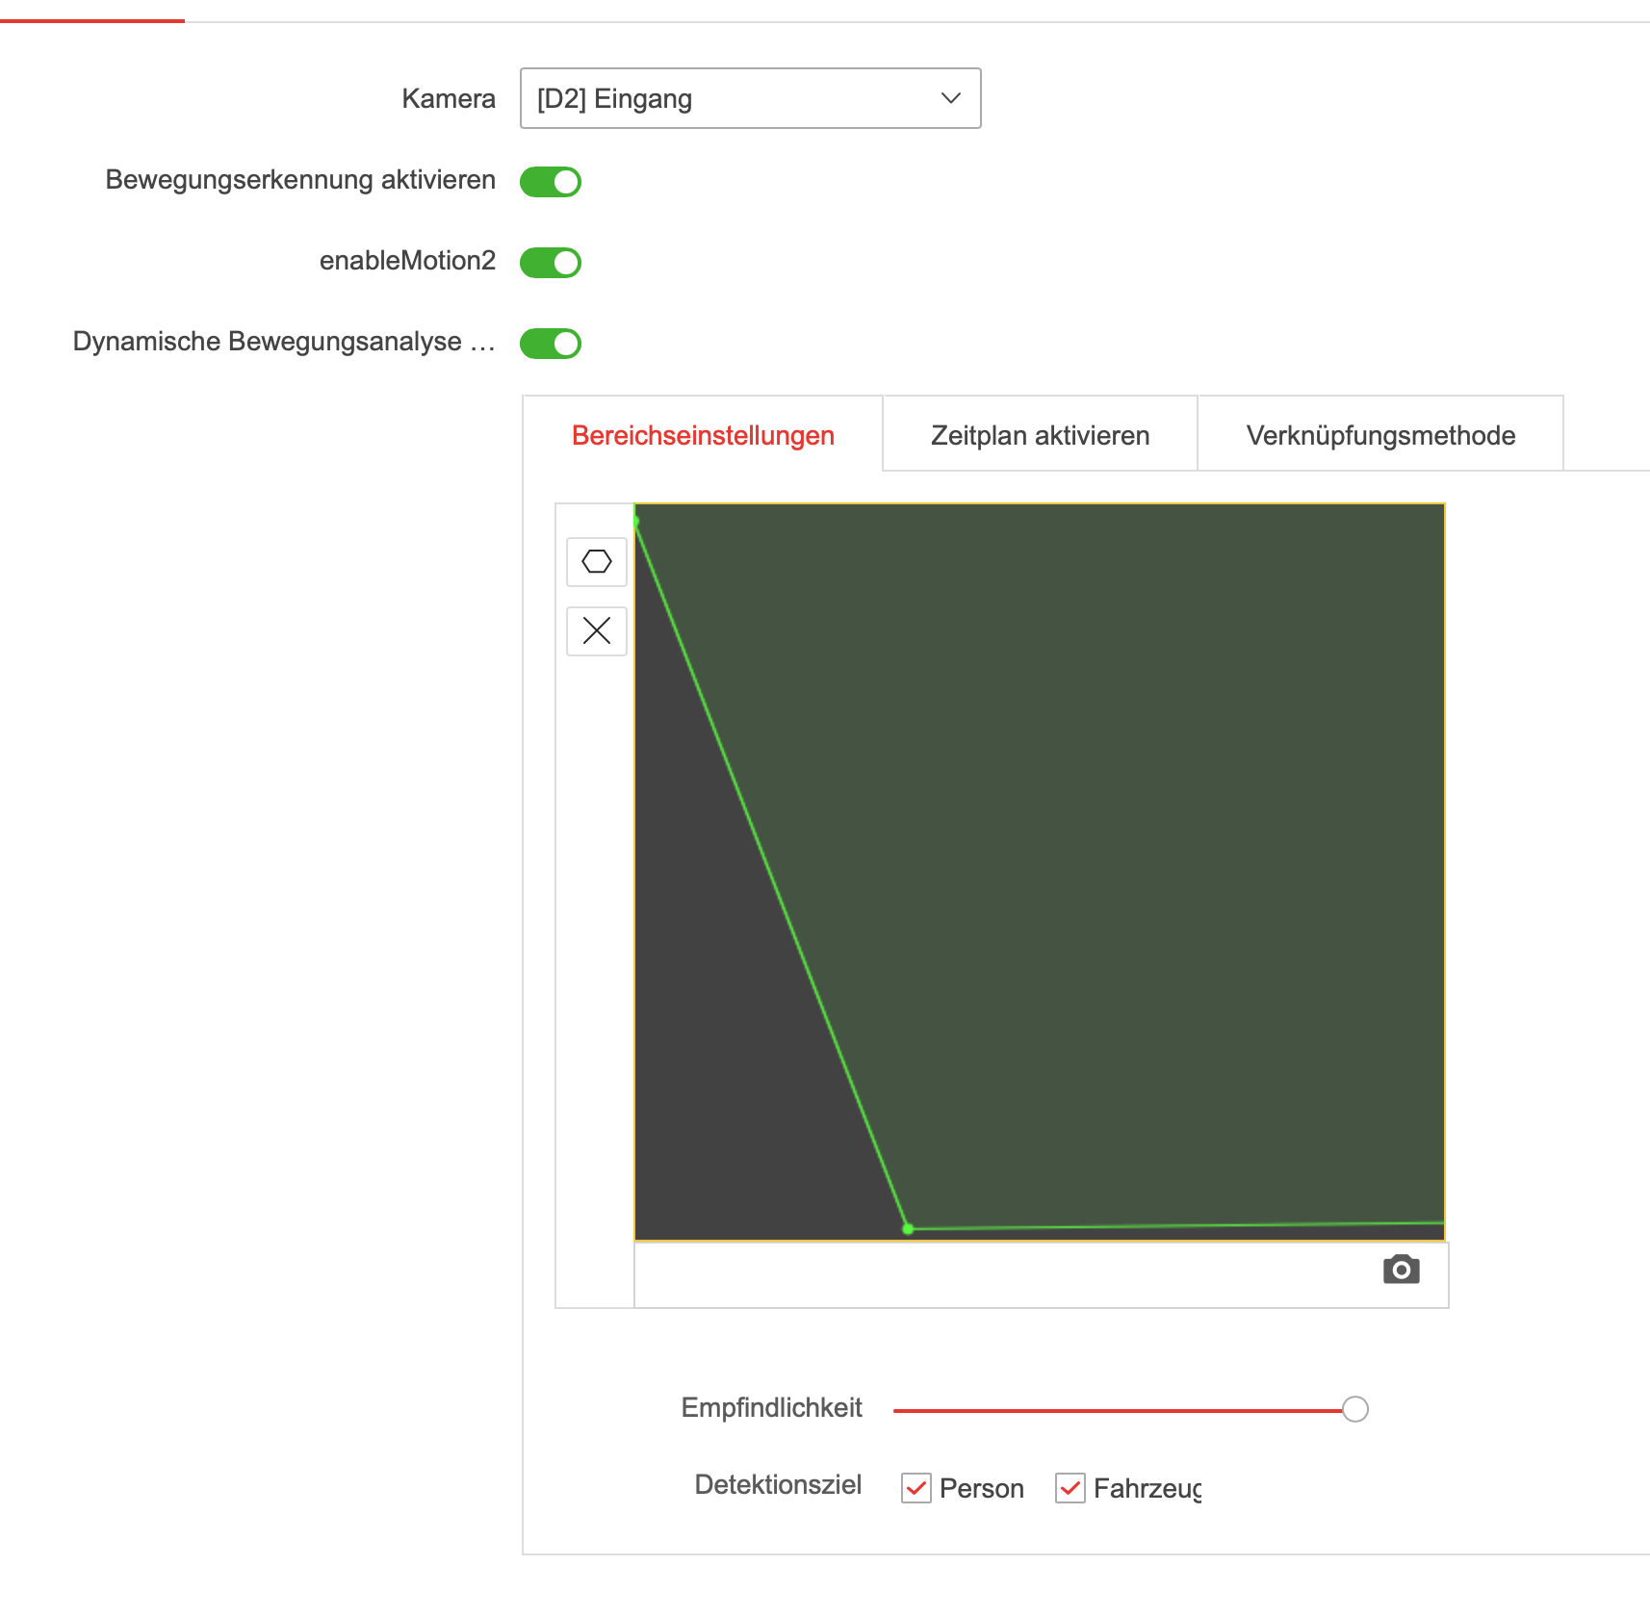This screenshot has width=1650, height=1617.
Task: Click the bottom green polygon vertex point
Action: [908, 1229]
